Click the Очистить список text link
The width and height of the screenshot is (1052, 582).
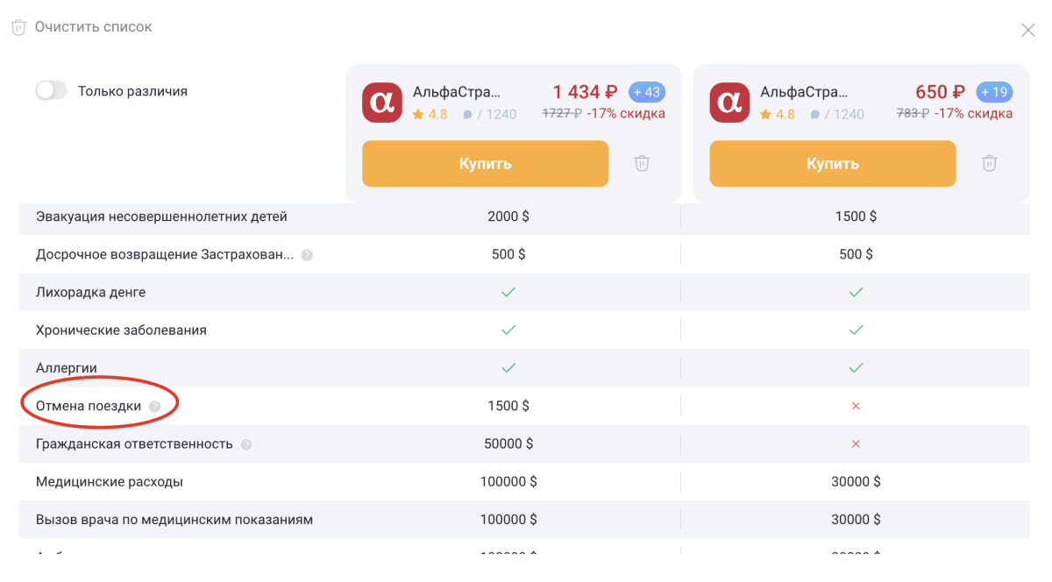point(93,27)
